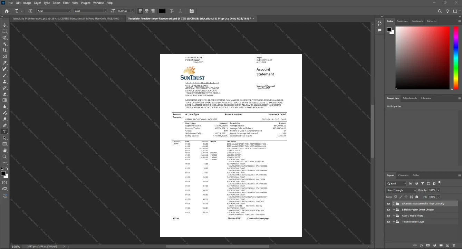This screenshot has height=249, width=462.
Task: Select the Move tool
Action: click(x=5, y=25)
